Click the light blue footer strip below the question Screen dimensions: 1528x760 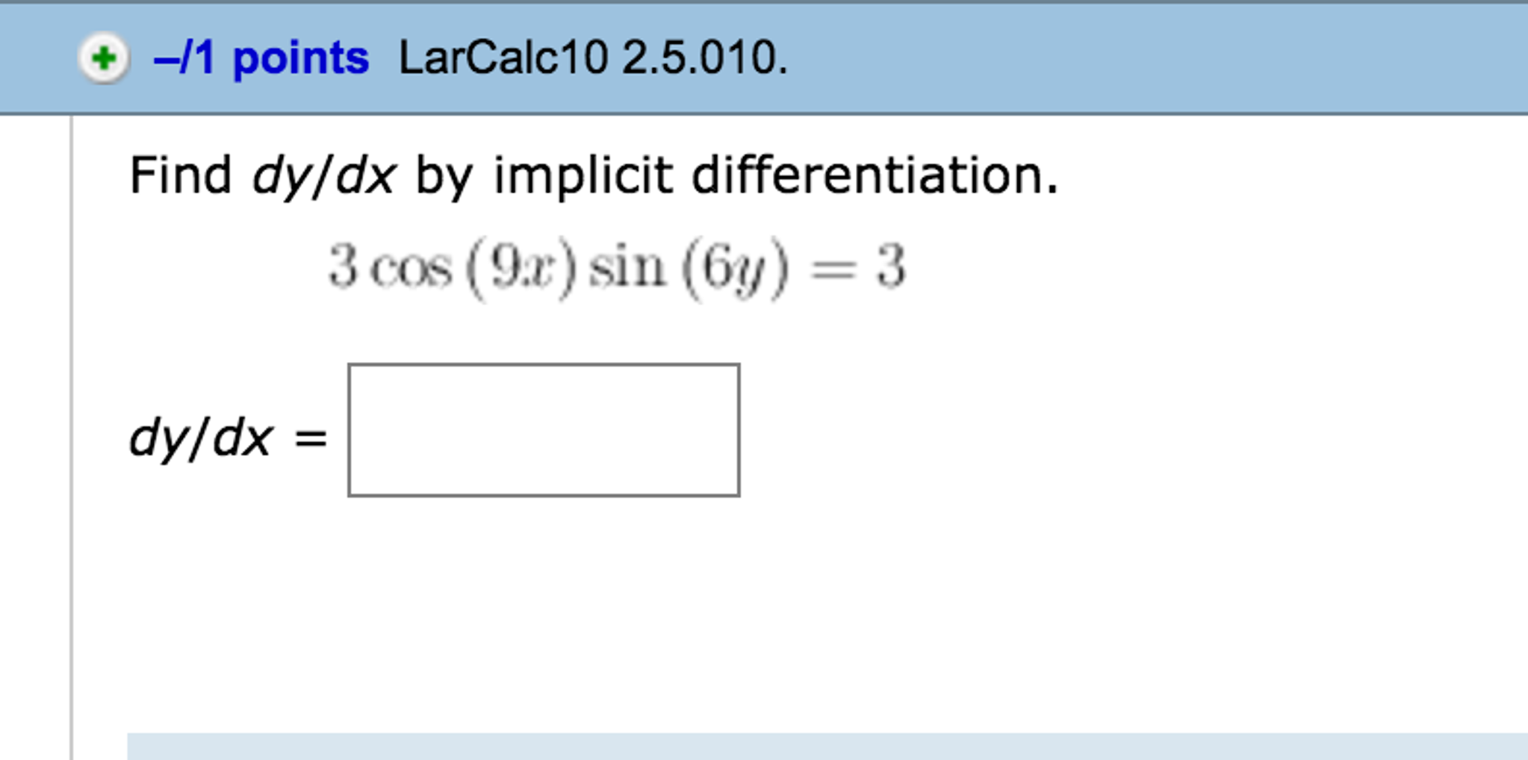click(822, 747)
